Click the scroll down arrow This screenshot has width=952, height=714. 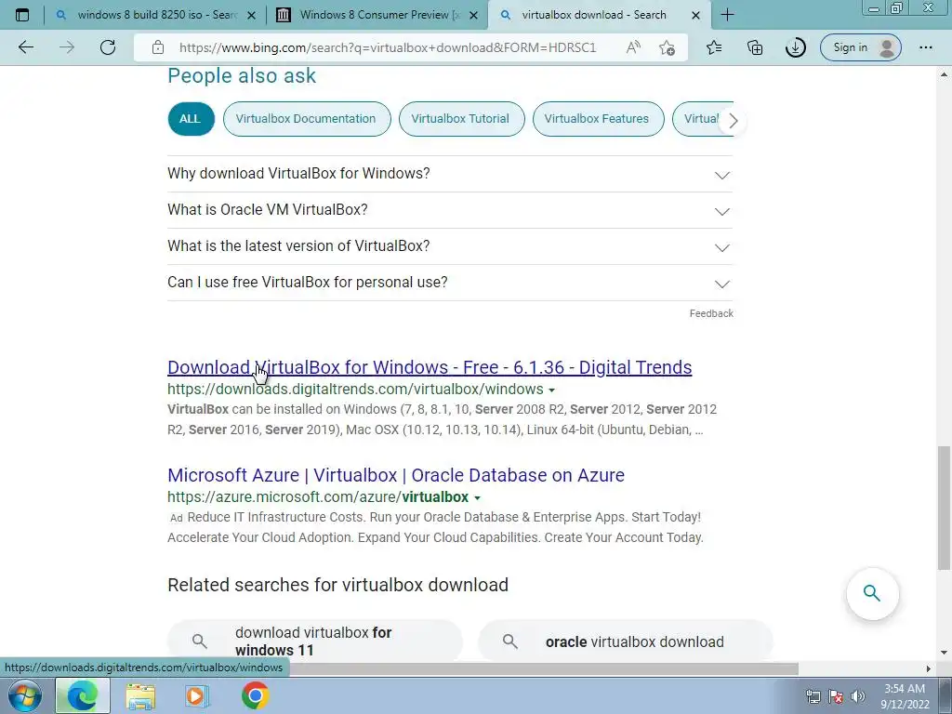click(944, 654)
